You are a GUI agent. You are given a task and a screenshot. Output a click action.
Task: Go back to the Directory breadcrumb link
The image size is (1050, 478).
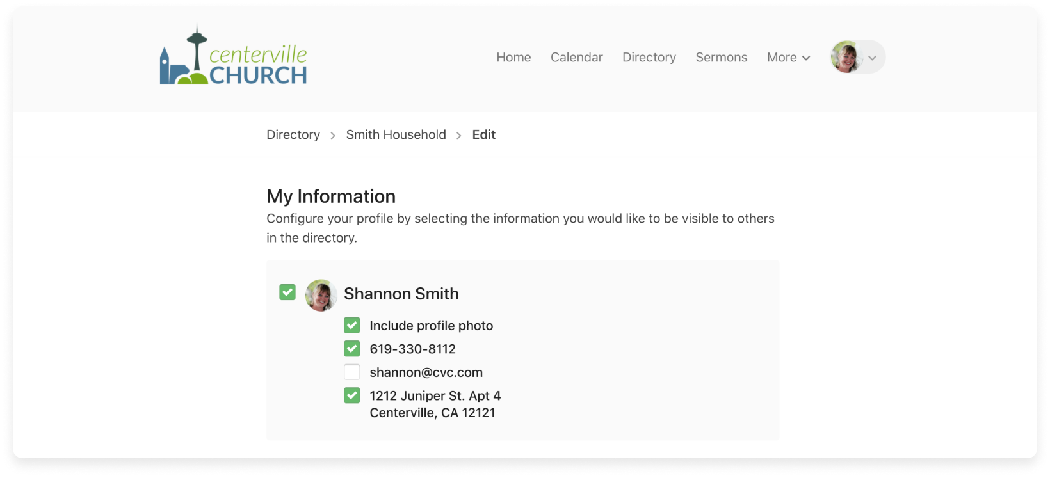tap(293, 135)
